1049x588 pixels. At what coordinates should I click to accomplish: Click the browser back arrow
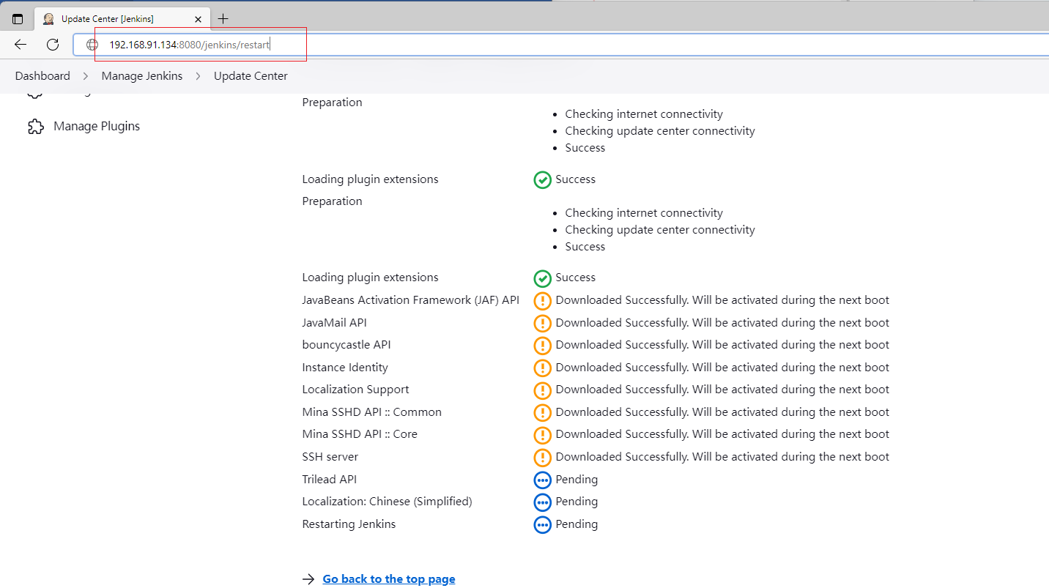coord(21,45)
